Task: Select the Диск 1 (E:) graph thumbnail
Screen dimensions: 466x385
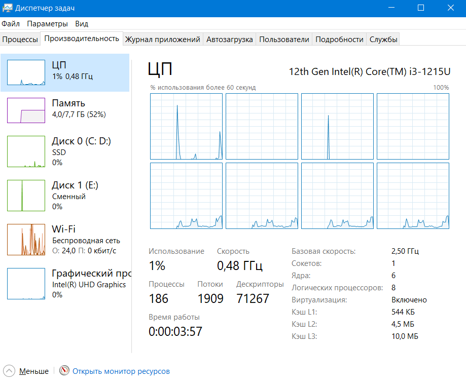Action: coord(26,196)
